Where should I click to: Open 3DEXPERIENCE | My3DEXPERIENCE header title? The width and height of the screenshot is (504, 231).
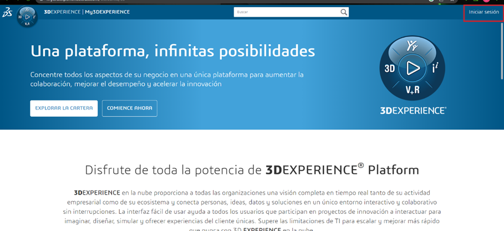[x=87, y=12]
